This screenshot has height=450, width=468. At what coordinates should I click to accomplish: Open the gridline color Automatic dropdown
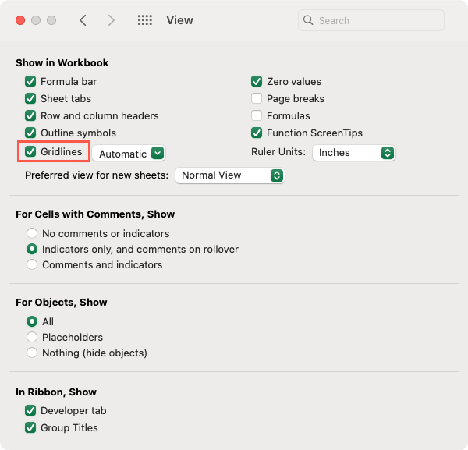coord(129,154)
